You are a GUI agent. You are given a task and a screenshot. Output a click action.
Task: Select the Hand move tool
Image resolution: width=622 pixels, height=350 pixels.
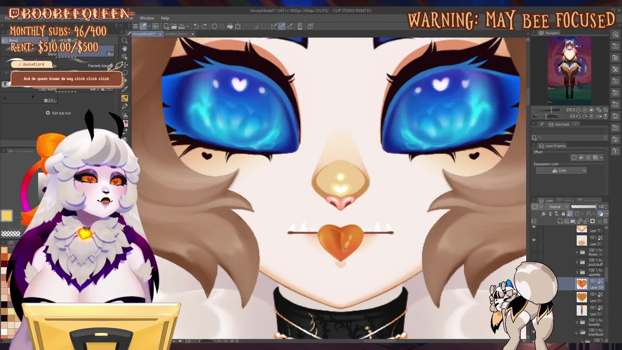125,49
